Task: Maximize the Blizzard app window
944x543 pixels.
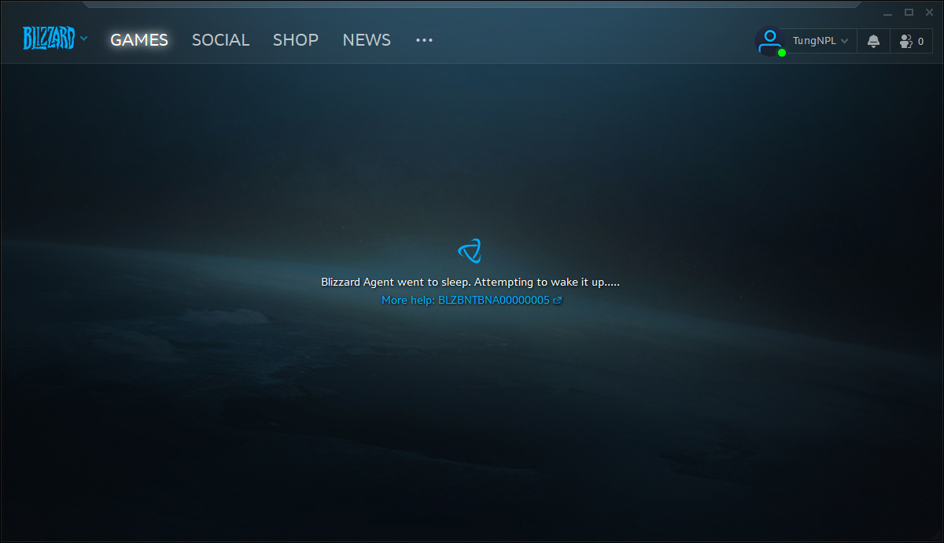Action: (909, 12)
